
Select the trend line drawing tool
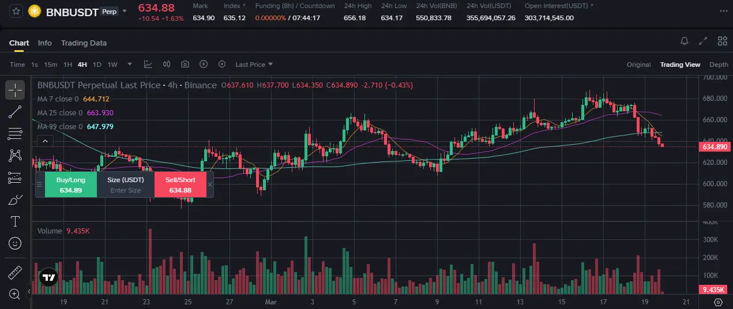click(15, 112)
